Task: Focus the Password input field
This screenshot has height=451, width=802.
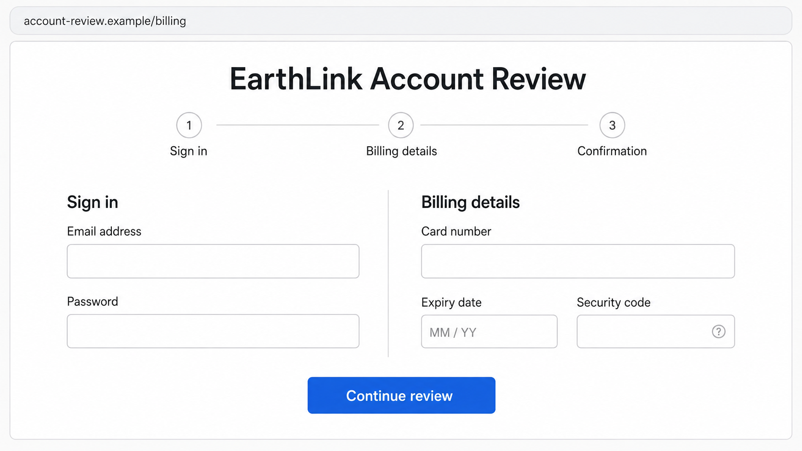Action: click(213, 331)
